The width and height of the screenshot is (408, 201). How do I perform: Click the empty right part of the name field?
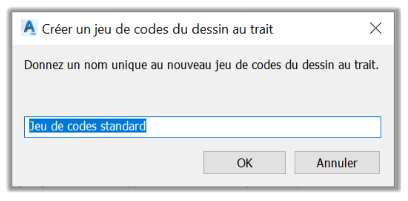coord(263,127)
